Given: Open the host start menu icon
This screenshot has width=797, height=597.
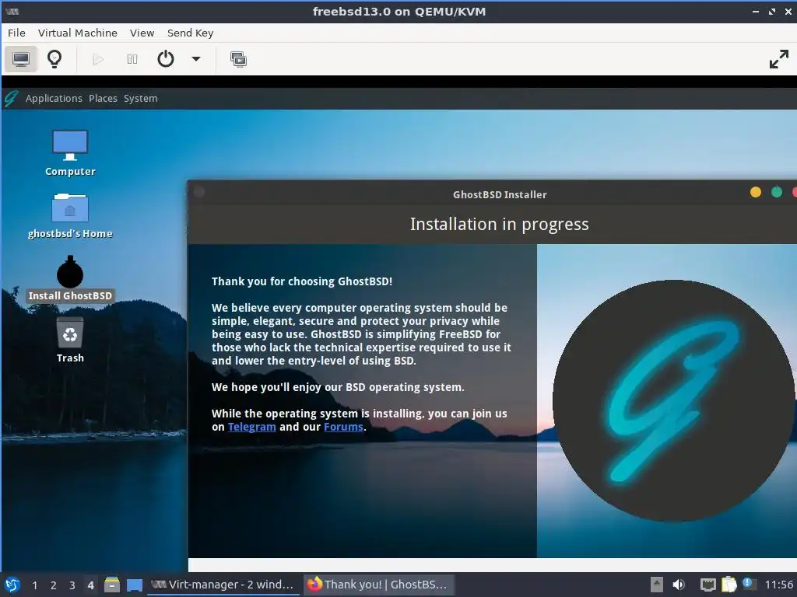Looking at the screenshot, I should [12, 585].
